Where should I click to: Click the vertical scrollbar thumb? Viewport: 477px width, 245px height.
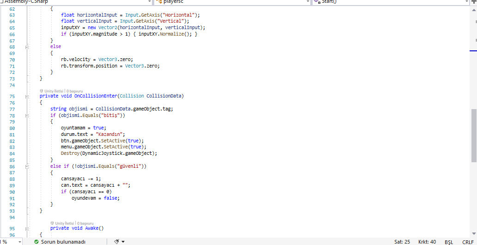point(474,135)
